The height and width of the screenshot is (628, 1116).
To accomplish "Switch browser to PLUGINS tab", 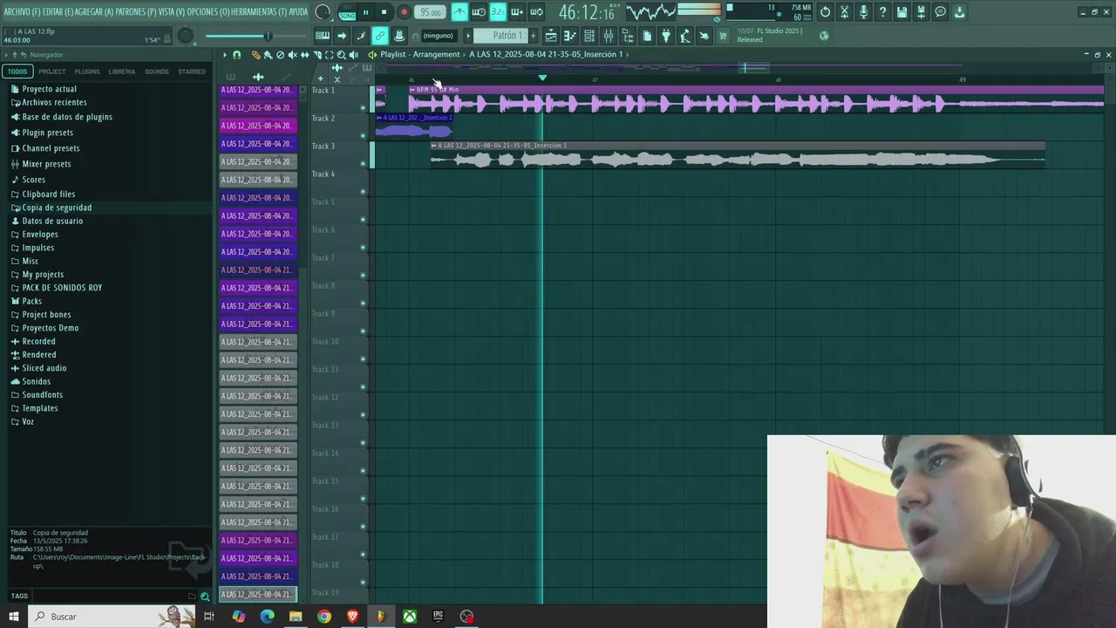I will 87,72.
